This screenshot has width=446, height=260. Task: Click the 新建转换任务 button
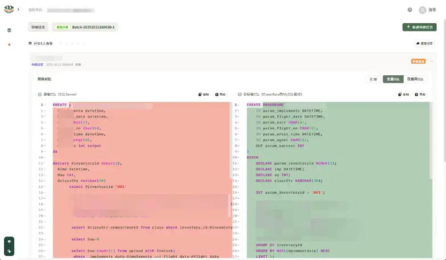coord(419,27)
